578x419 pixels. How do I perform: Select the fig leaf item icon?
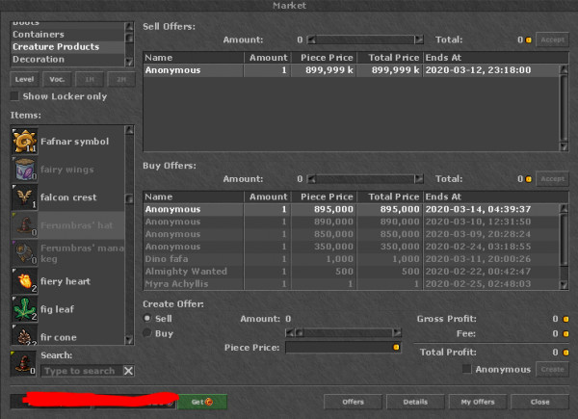[x=25, y=309]
